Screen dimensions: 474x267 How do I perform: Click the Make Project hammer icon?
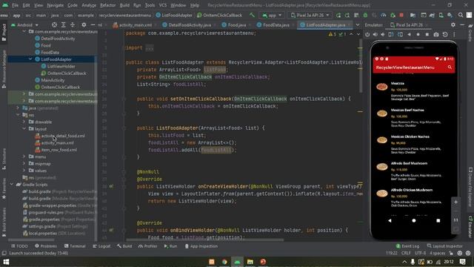point(252,15)
